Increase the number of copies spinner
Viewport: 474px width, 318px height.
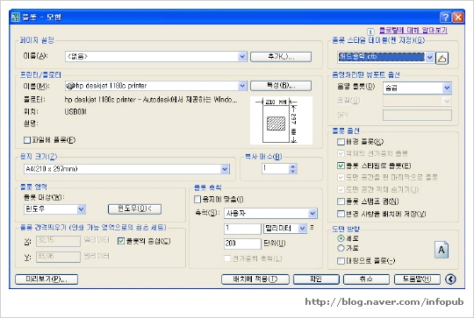pos(292,166)
